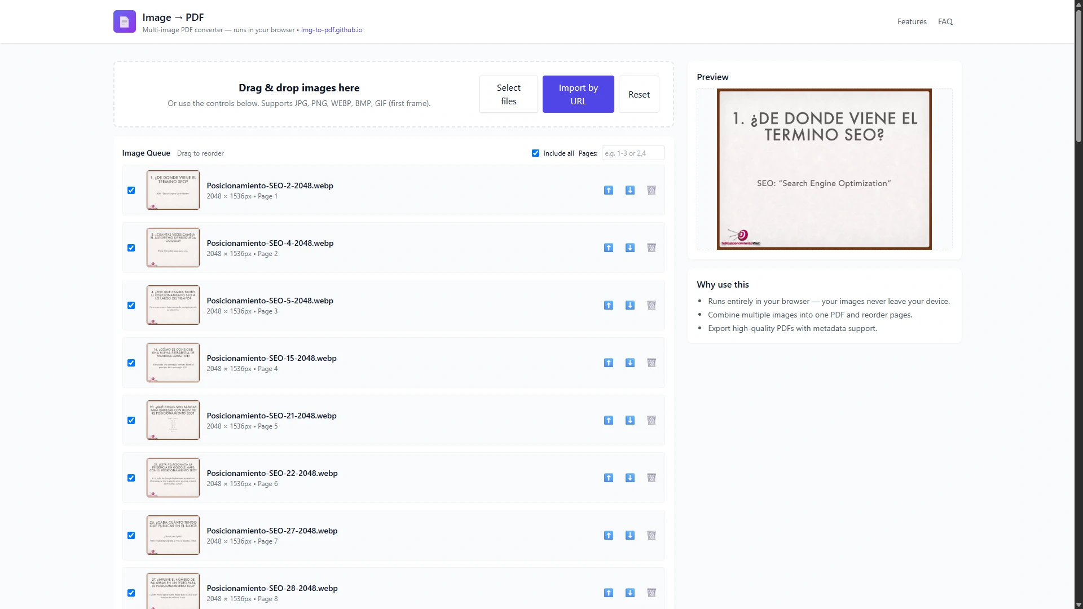Screen dimensions: 1083x609
Task: Click the purple Image to PDF logo icon
Action: tap(124, 21)
